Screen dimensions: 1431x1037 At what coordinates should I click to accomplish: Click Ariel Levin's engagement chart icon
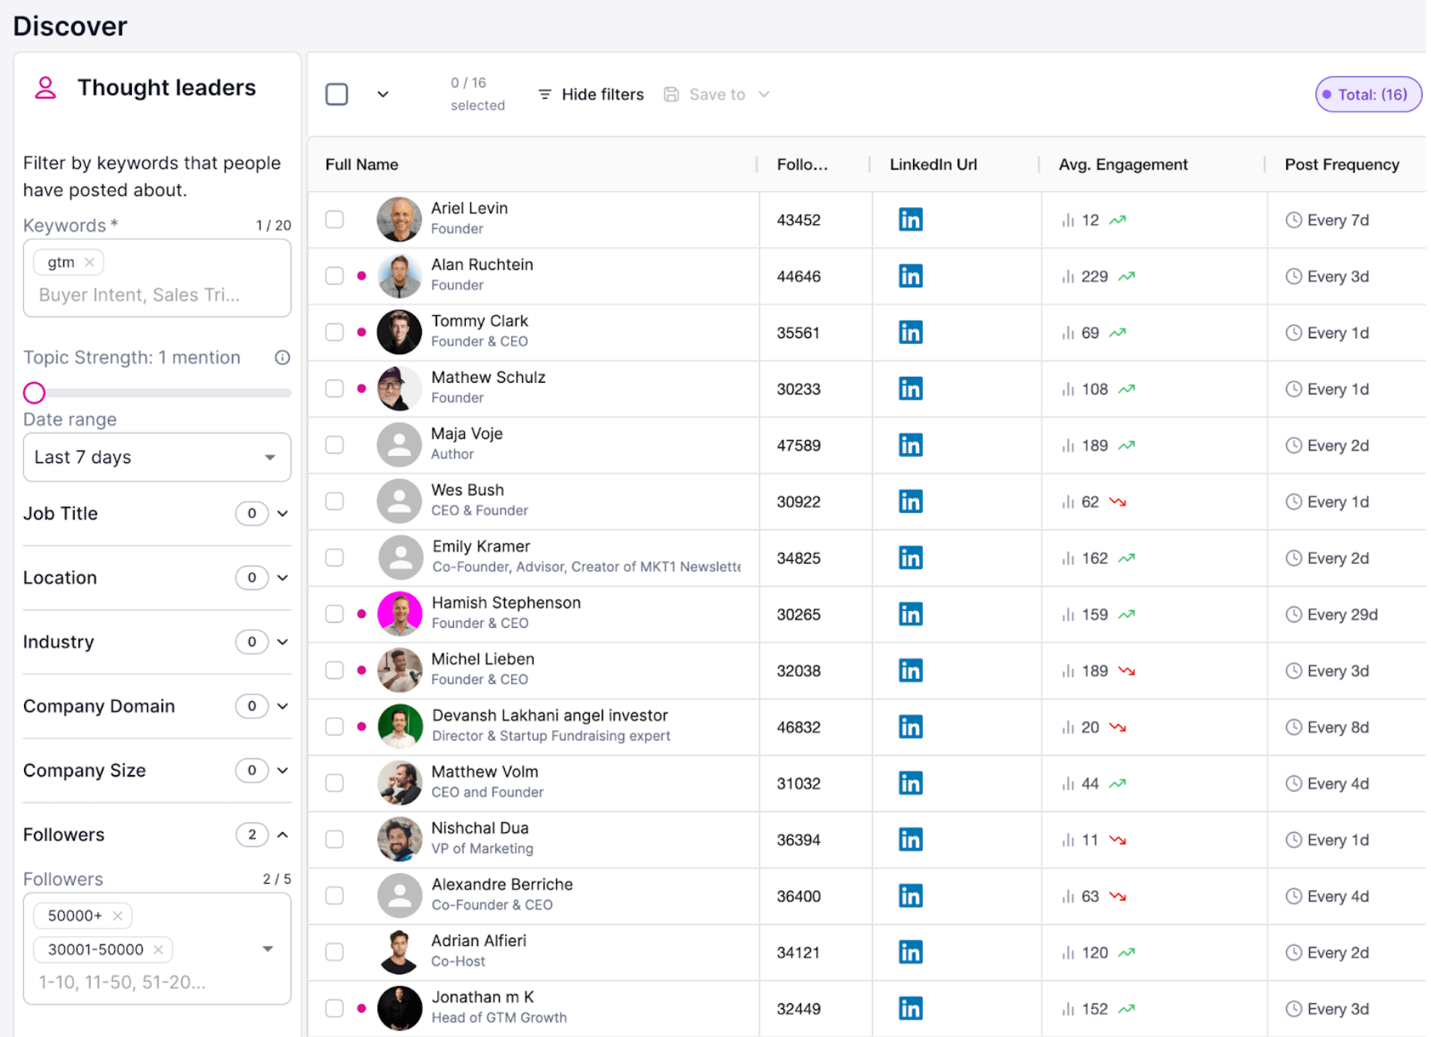click(x=1068, y=220)
